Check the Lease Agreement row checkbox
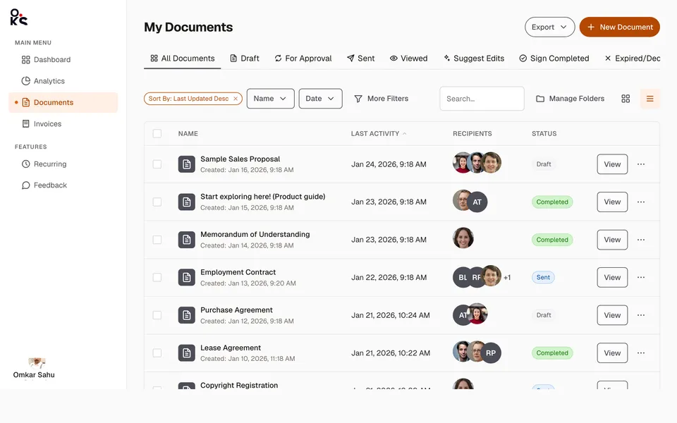 (157, 352)
